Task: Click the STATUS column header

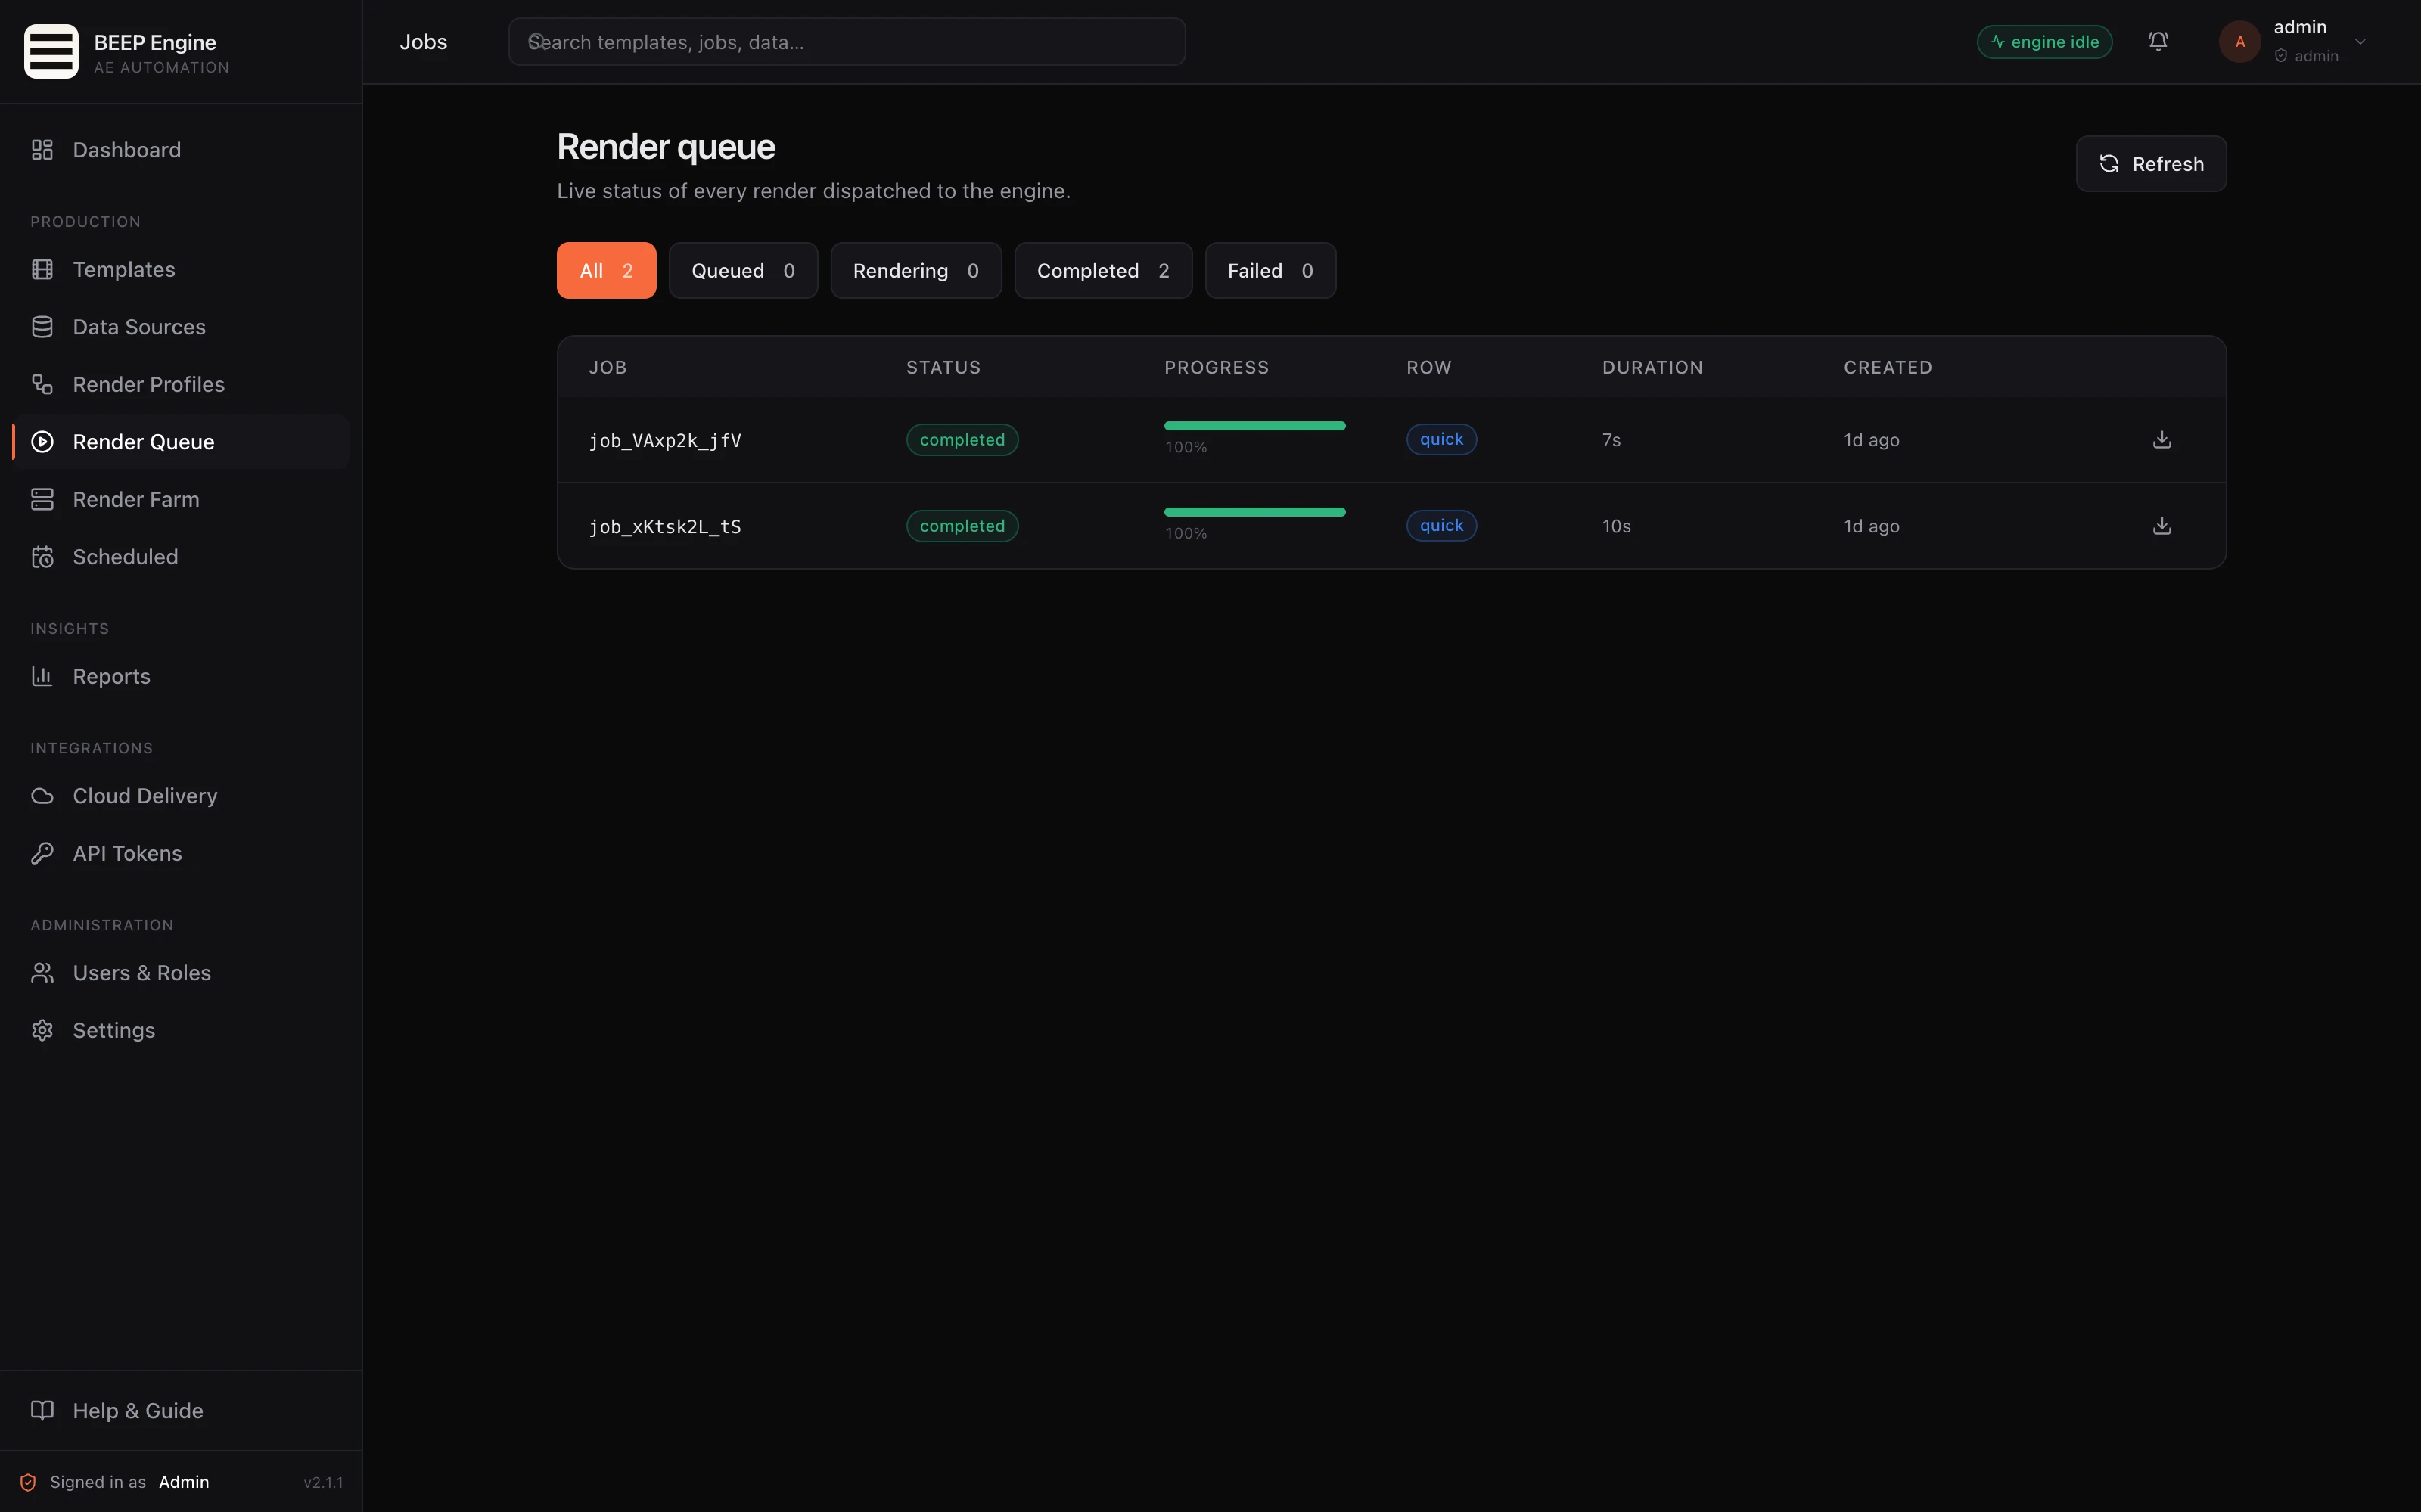Action: click(x=943, y=368)
